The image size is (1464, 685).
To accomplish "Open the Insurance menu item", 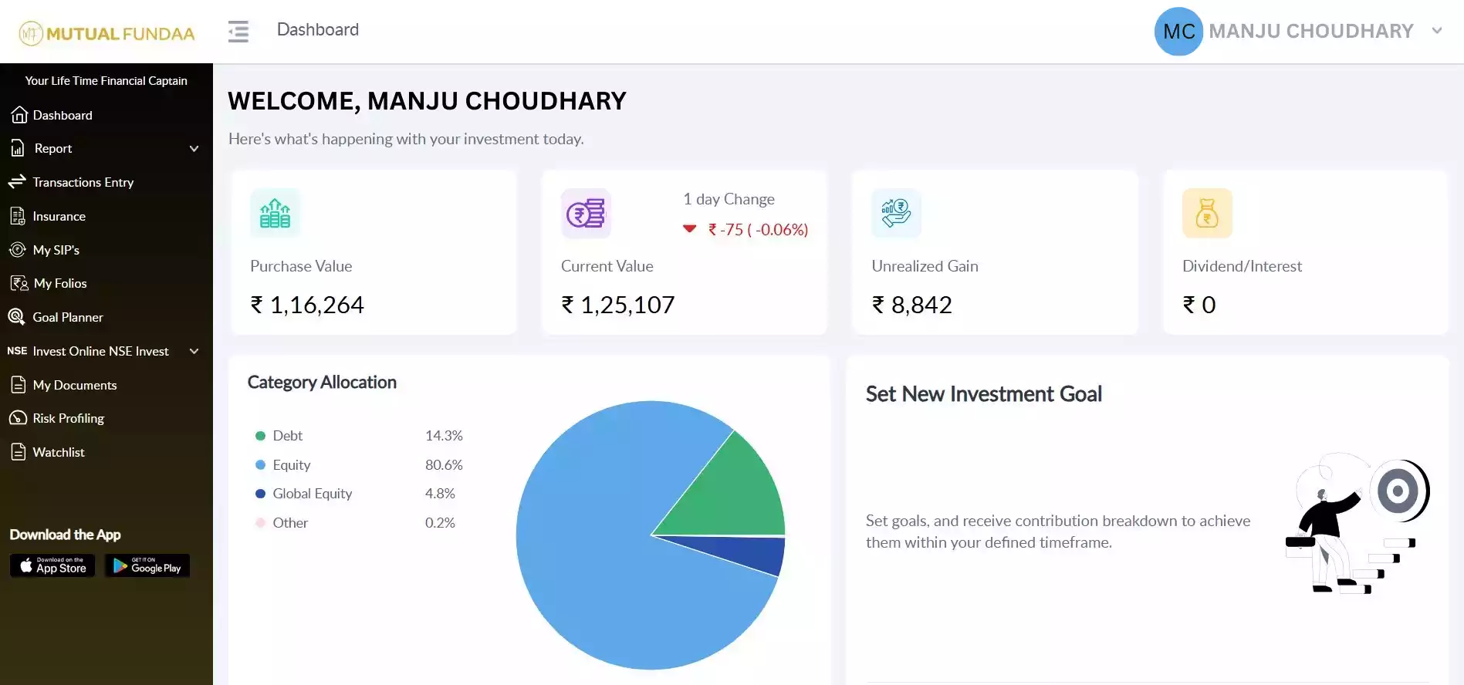I will (59, 217).
